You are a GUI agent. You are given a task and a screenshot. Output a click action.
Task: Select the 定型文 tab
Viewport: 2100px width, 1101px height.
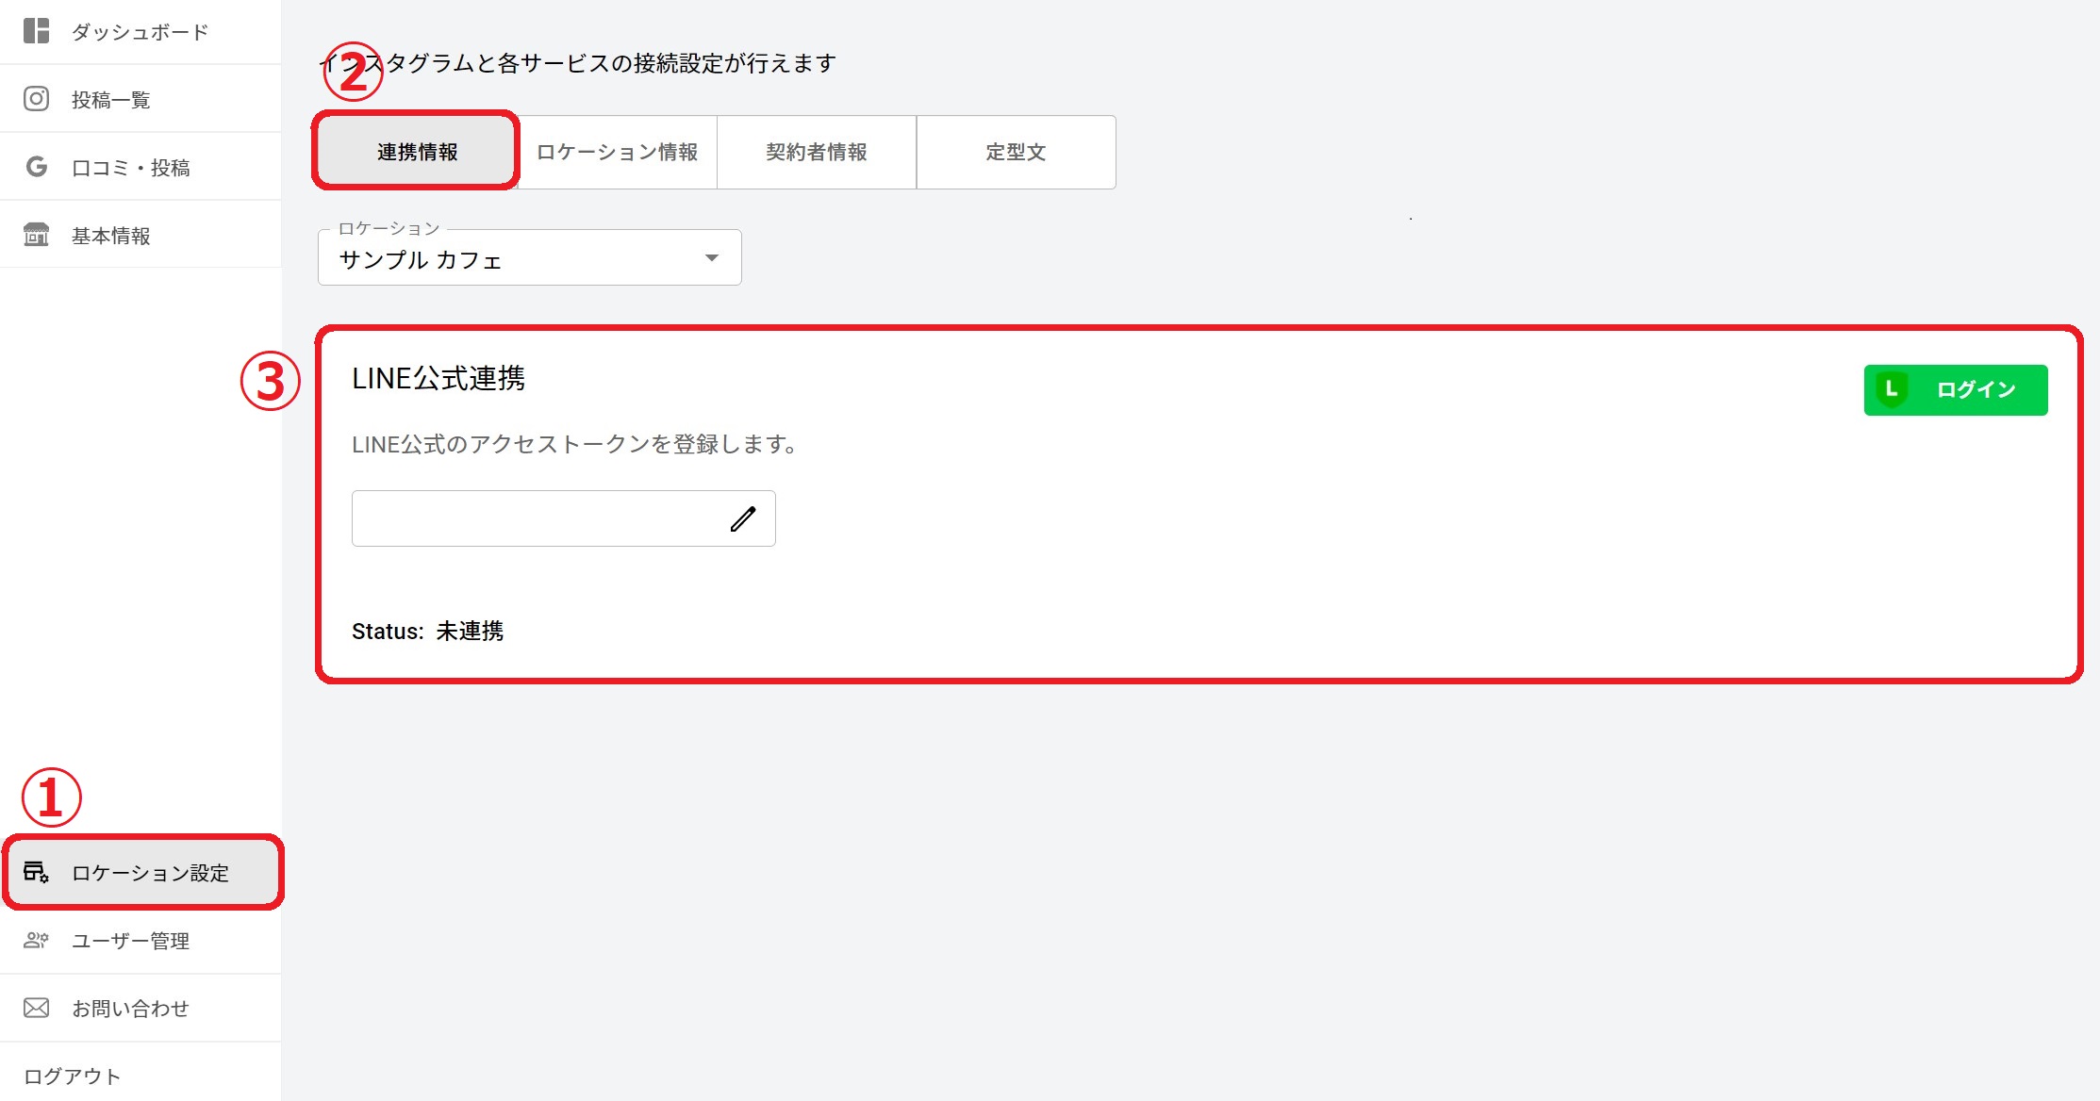point(1016,152)
